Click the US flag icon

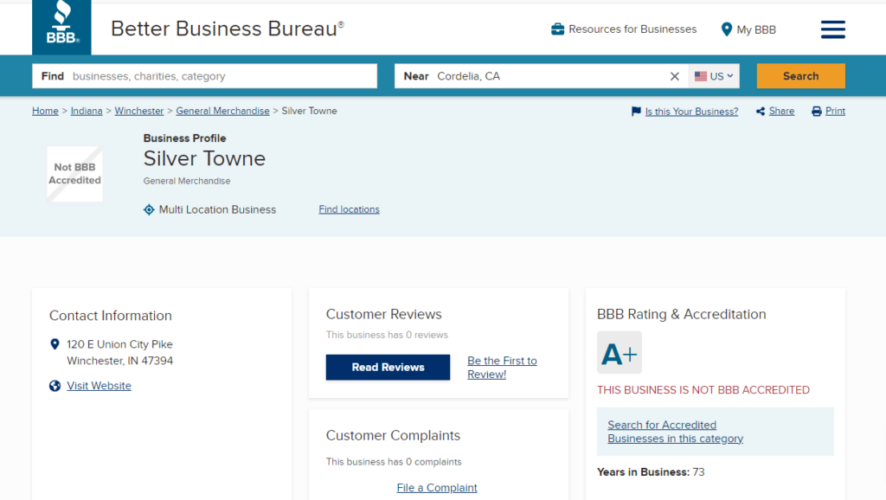coord(701,76)
